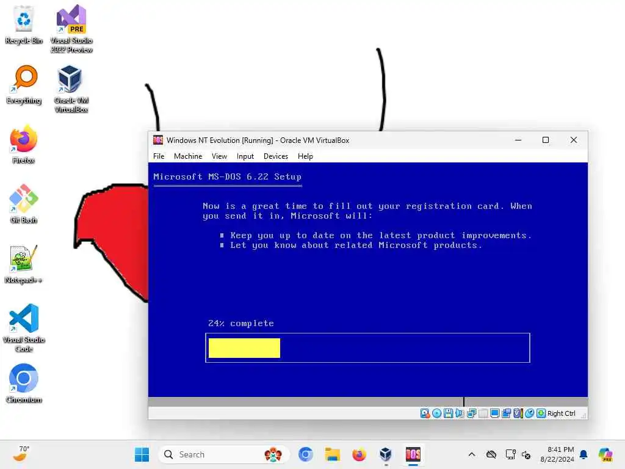This screenshot has height=469, width=625.
Task: Click the display monitor indicator
Action: point(494,413)
